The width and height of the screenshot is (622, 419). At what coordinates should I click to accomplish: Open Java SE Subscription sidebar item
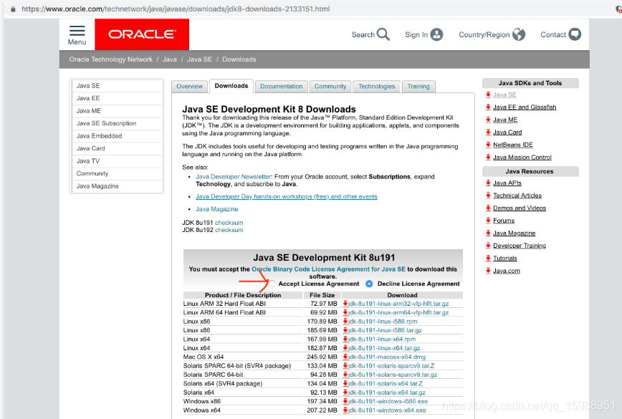[117, 123]
